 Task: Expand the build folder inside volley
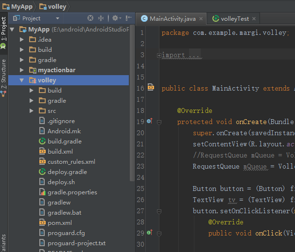point(32,91)
